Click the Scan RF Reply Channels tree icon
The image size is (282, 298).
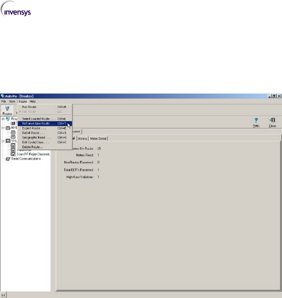point(13,154)
